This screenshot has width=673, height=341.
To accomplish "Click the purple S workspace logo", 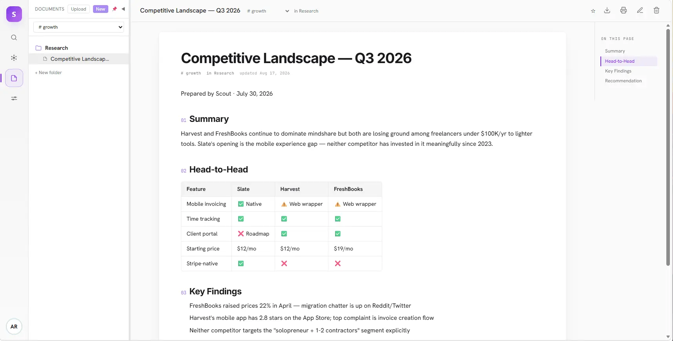I will click(14, 14).
